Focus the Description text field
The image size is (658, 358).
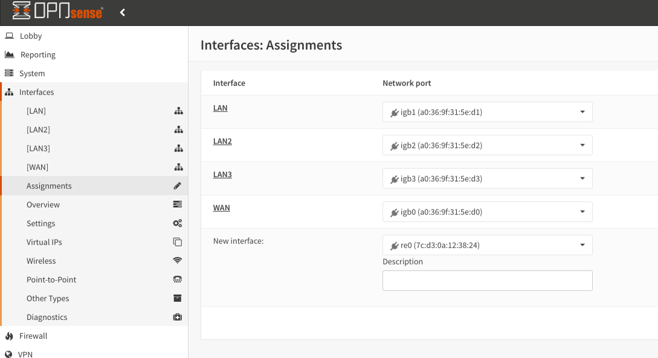coord(487,281)
